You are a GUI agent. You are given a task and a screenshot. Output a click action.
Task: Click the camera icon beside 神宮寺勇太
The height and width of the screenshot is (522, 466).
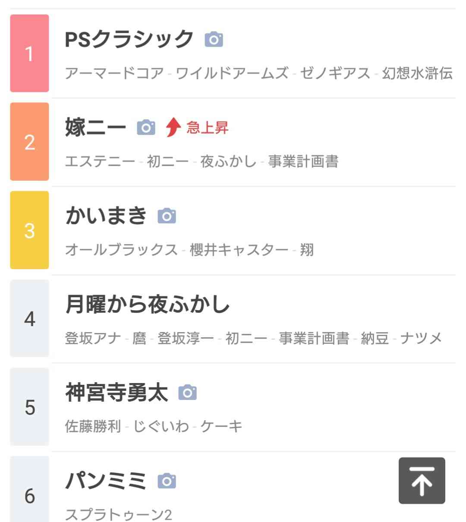tap(187, 393)
